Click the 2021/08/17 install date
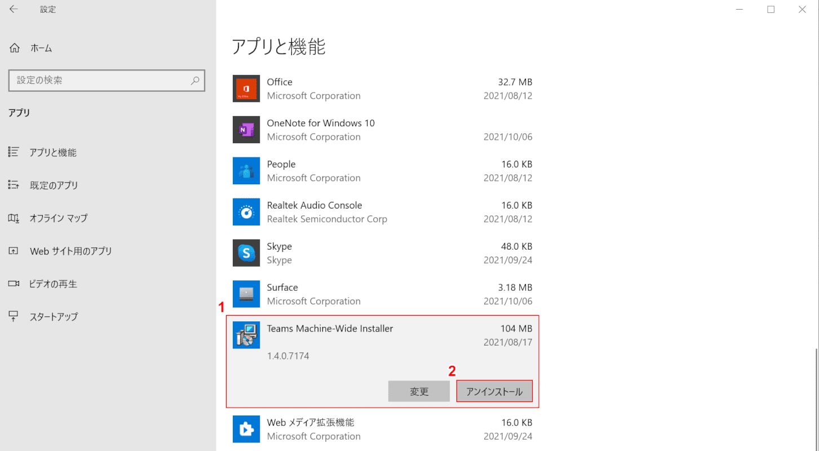This screenshot has width=819, height=451. pos(508,343)
